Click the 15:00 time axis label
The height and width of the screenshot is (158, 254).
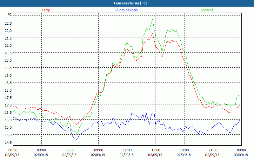tap(156, 150)
